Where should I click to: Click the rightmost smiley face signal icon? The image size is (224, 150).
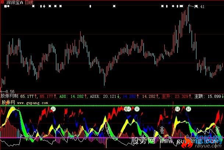tap(188, 109)
